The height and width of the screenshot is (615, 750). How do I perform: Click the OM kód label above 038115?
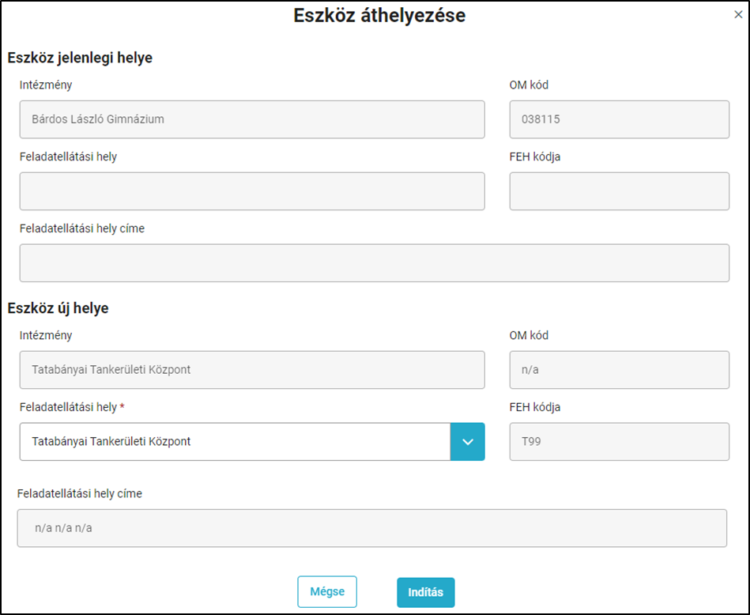[x=529, y=85]
